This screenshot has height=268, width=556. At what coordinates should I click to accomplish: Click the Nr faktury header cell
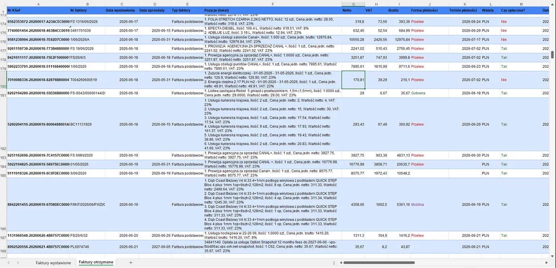(87, 10)
